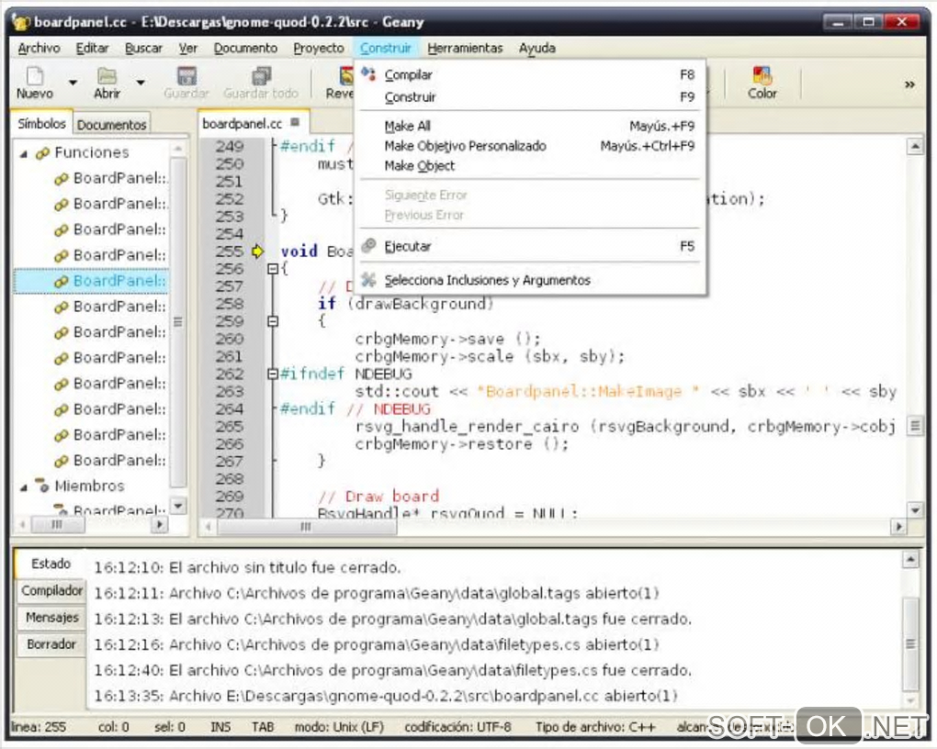Collapse the code fold at line 256
937x749 pixels.
coord(273,269)
